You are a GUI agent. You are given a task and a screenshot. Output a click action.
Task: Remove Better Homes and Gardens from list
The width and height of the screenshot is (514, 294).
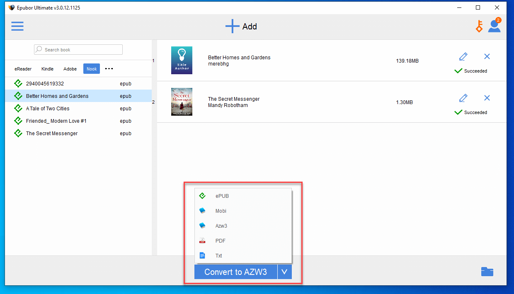487,56
